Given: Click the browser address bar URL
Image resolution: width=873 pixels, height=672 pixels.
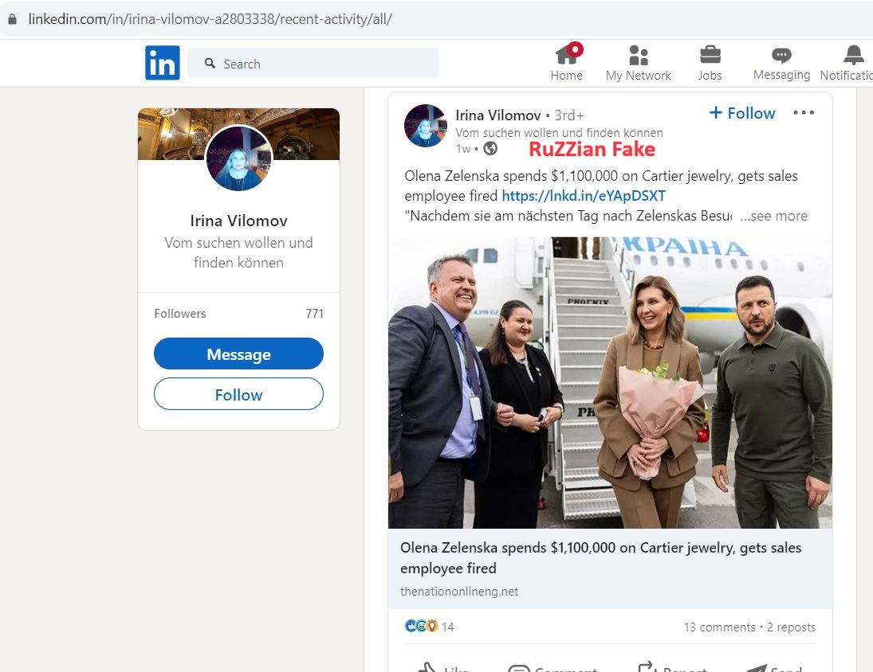Looking at the screenshot, I should click(210, 19).
